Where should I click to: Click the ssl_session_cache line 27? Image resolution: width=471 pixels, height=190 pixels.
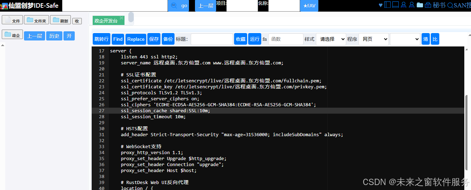click(x=165, y=110)
